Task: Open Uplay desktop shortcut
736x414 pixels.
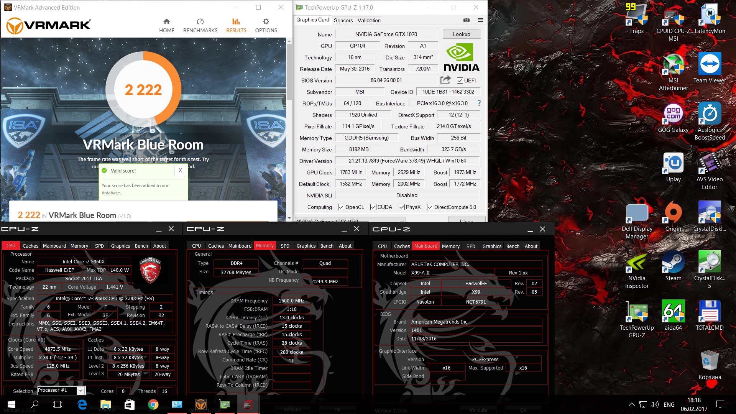Action: [673, 167]
